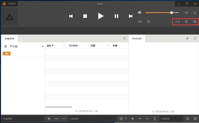199x123 pixels.
Task: Close the AIMP window
Action: pyautogui.click(x=195, y=4)
